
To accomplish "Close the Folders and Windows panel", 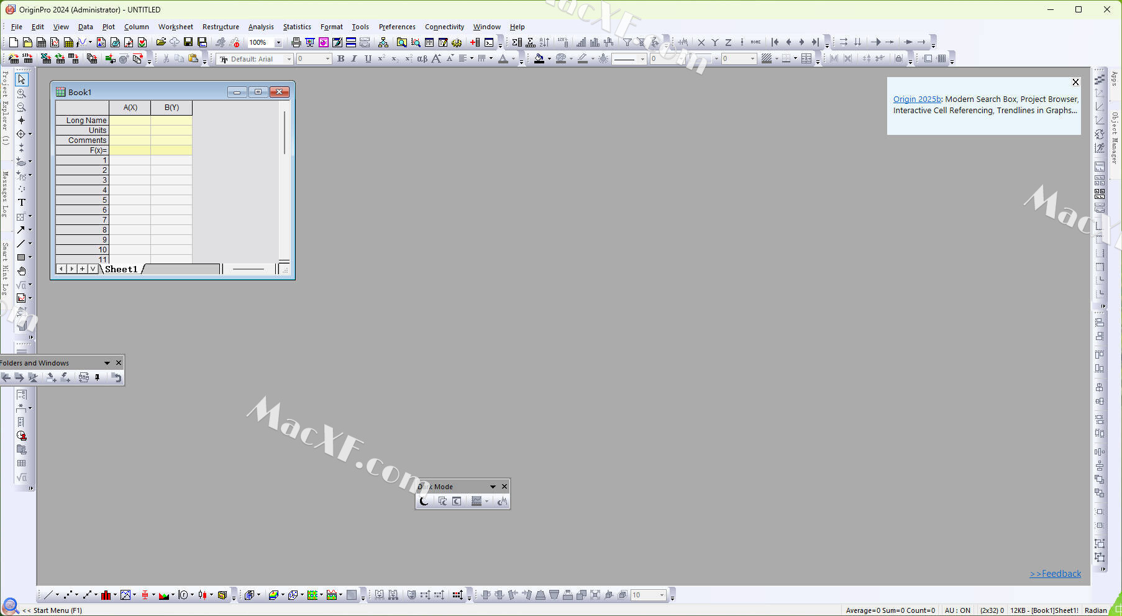I will pos(119,363).
